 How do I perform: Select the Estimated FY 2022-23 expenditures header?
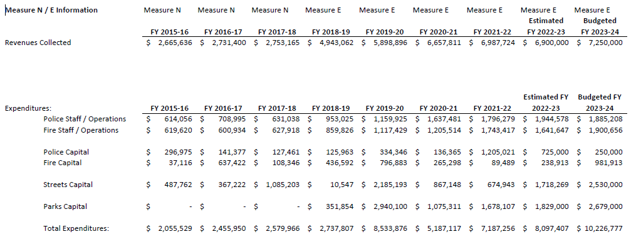546,103
